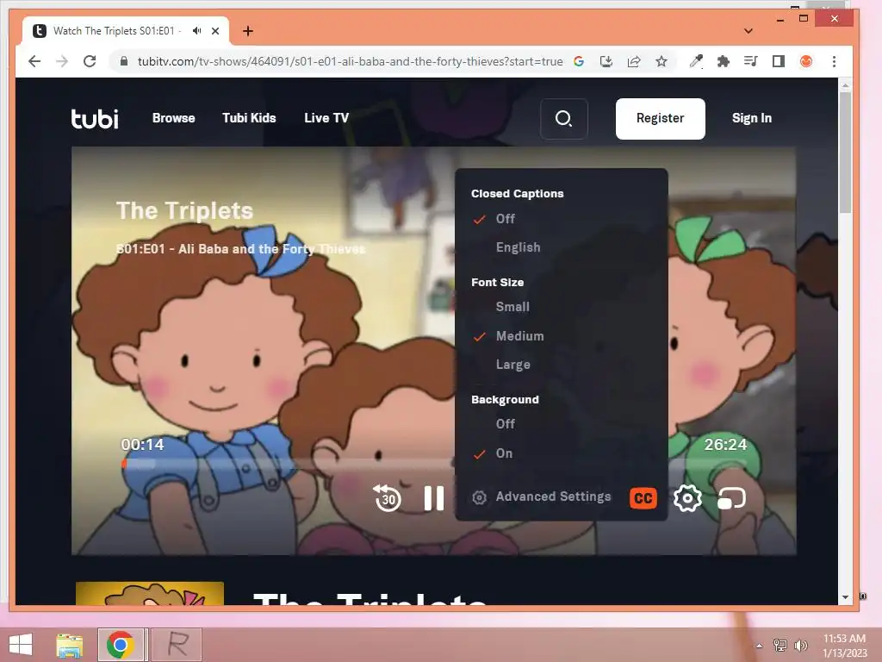Image resolution: width=882 pixels, height=662 pixels.
Task: Set Closed Captions to Off
Action: coord(505,219)
